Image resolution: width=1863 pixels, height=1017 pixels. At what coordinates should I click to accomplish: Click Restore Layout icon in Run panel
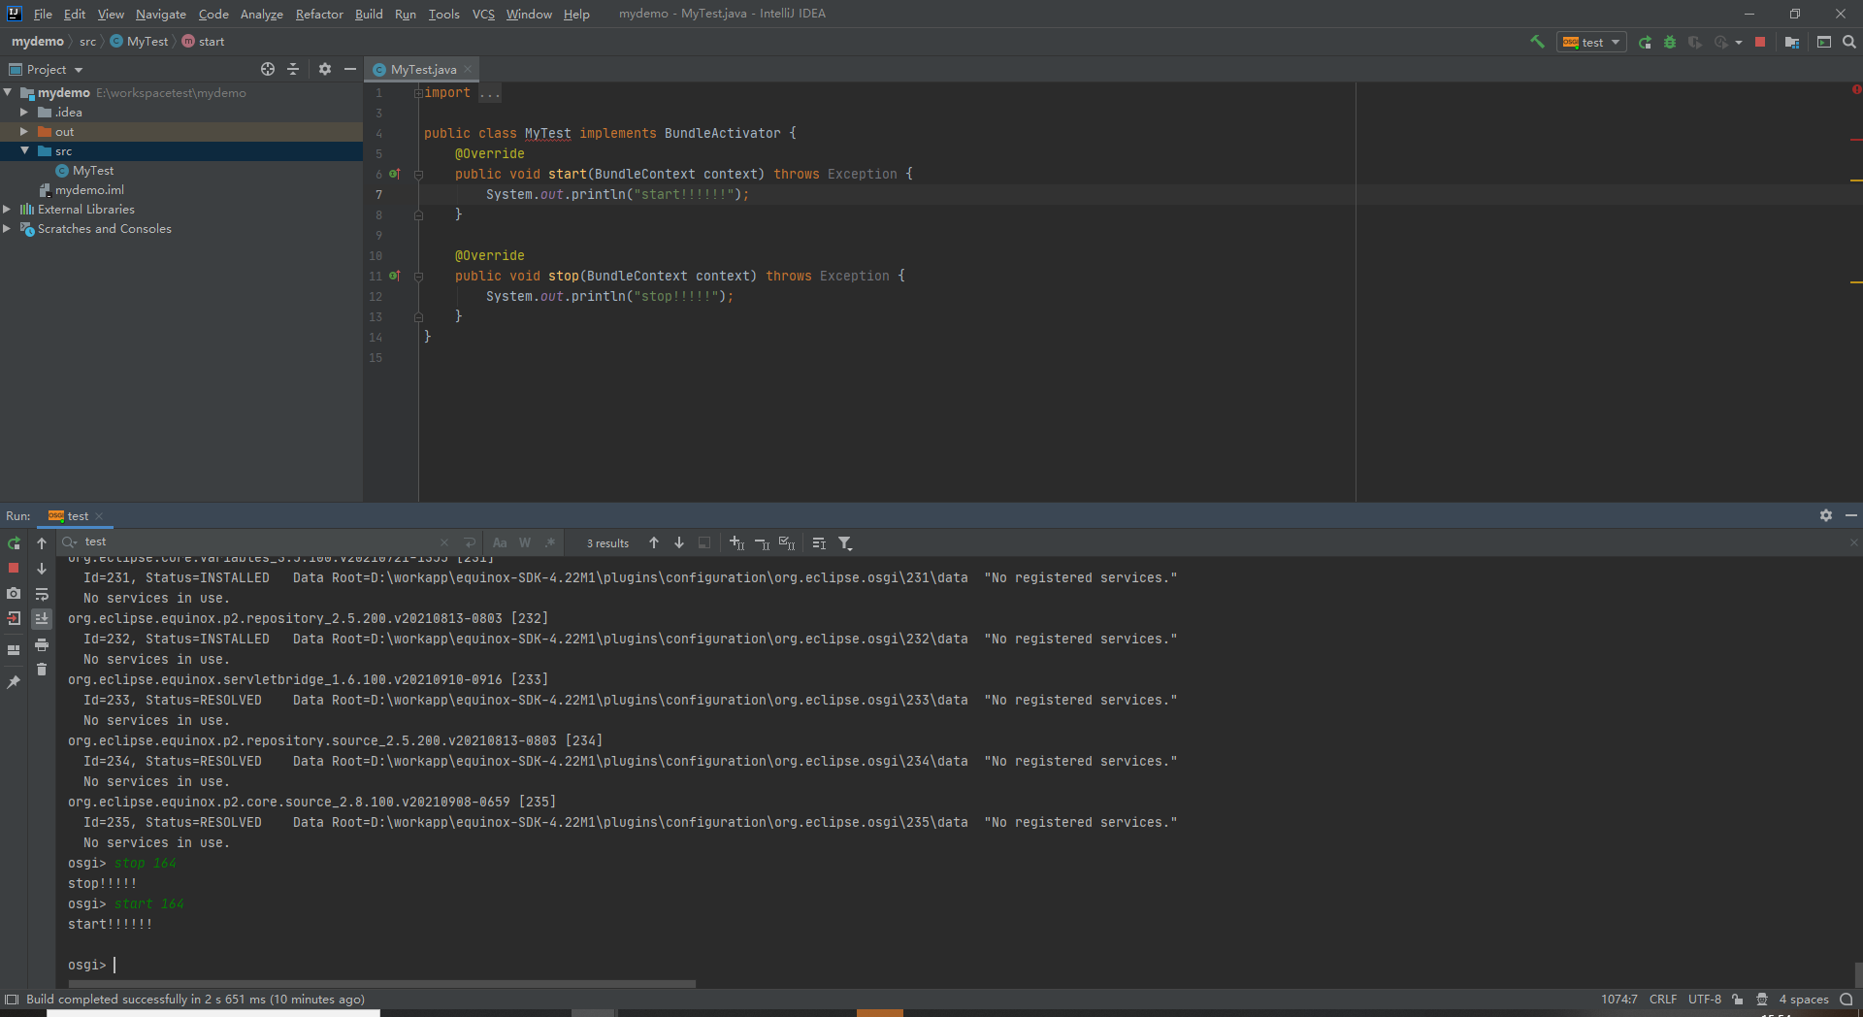[x=14, y=650]
